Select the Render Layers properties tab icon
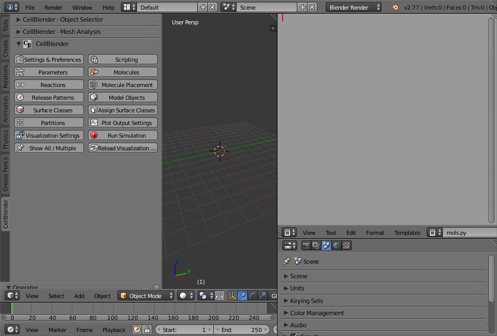 tap(316, 245)
